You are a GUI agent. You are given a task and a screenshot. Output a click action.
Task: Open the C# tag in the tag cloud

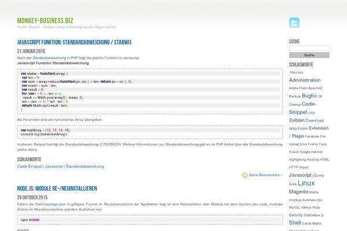(320, 96)
